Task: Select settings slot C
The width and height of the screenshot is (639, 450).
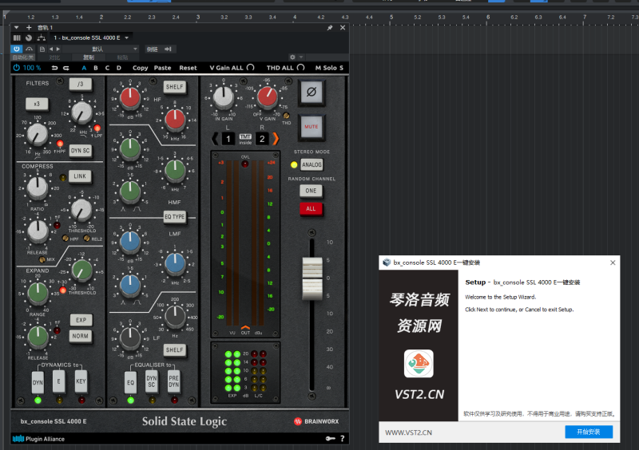Action: [107, 68]
